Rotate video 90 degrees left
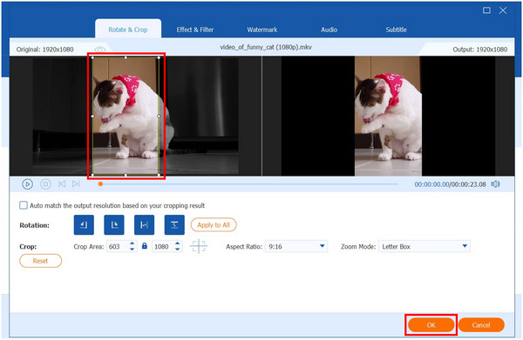Image resolution: width=523 pixels, height=340 pixels. pyautogui.click(x=84, y=225)
